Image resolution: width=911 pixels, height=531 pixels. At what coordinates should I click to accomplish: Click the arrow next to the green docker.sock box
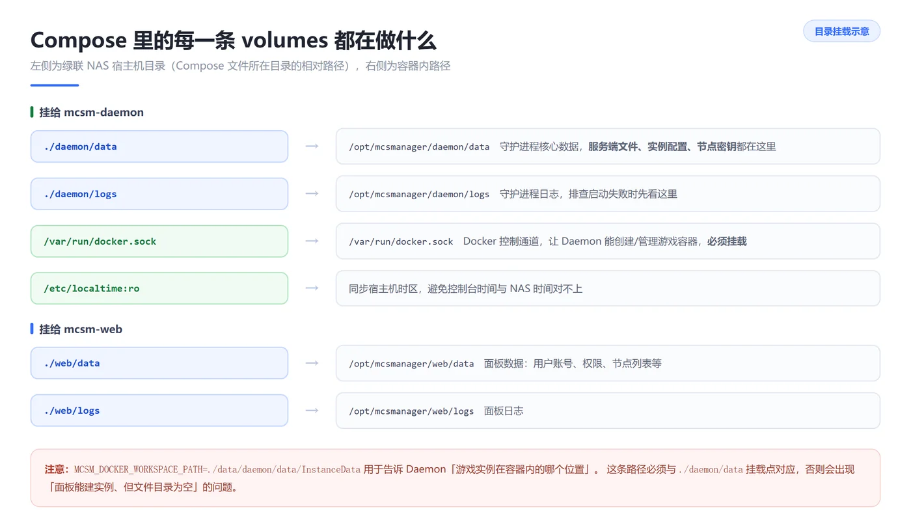pyautogui.click(x=312, y=241)
